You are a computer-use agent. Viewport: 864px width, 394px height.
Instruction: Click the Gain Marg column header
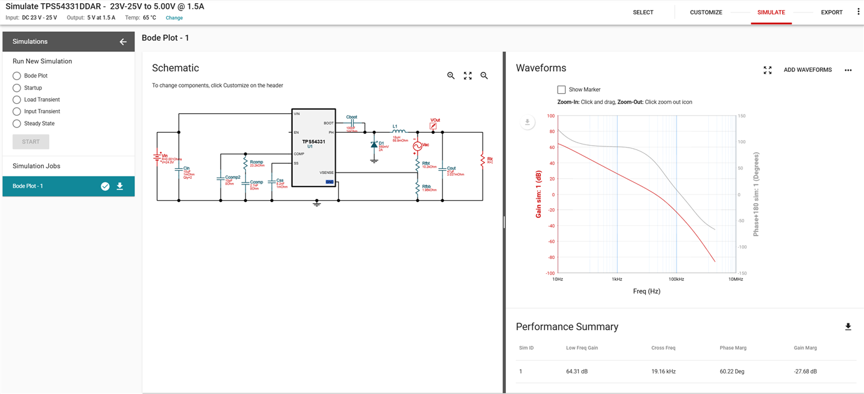tap(805, 348)
